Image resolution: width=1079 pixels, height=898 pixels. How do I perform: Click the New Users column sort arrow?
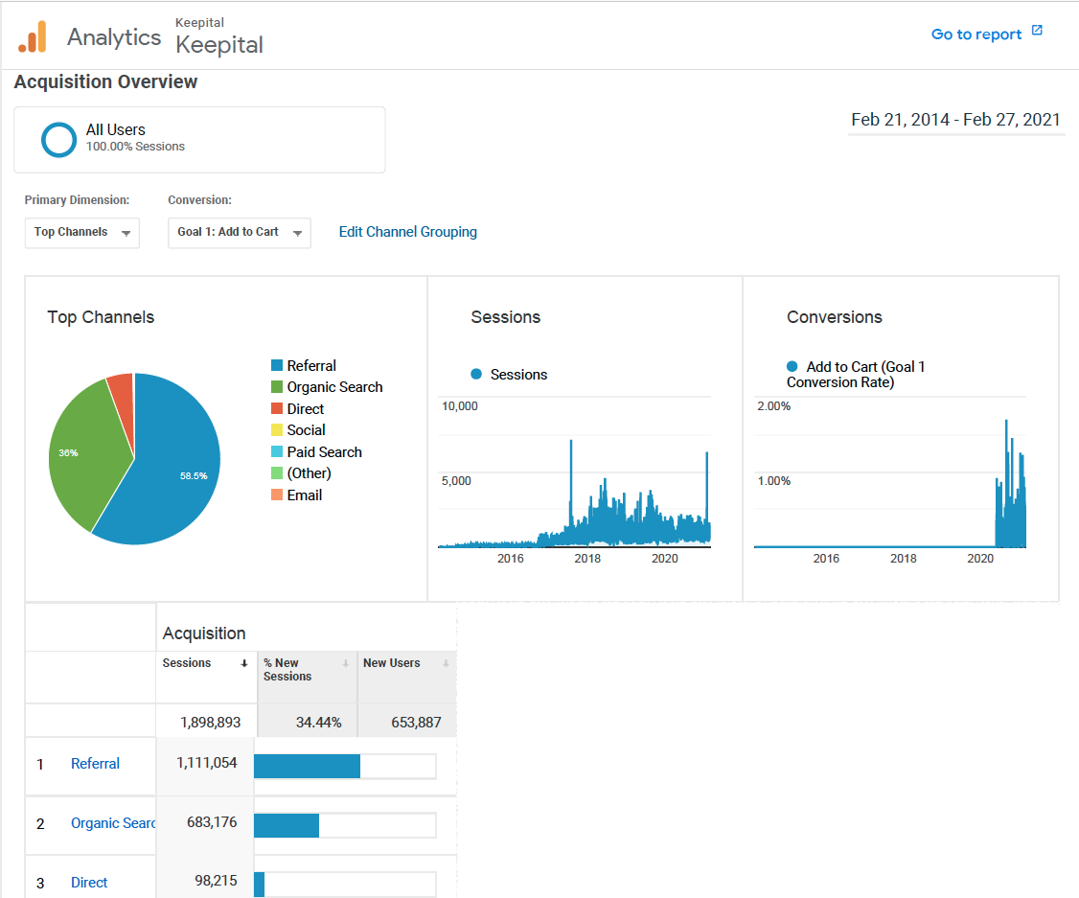[446, 664]
